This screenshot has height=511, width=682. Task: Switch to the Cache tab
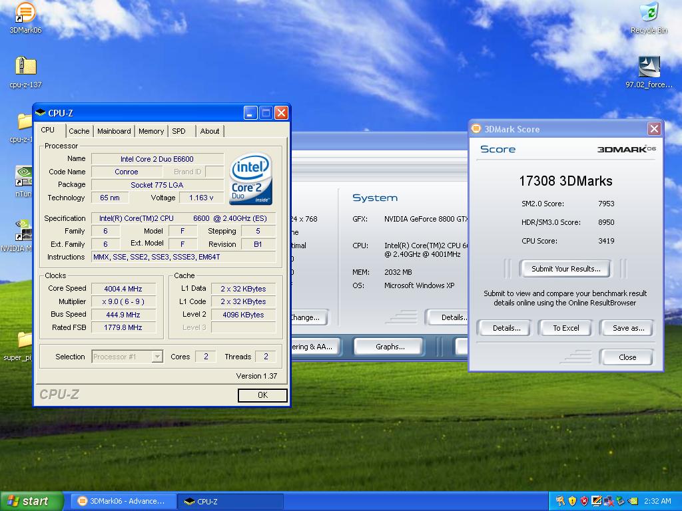pos(79,131)
